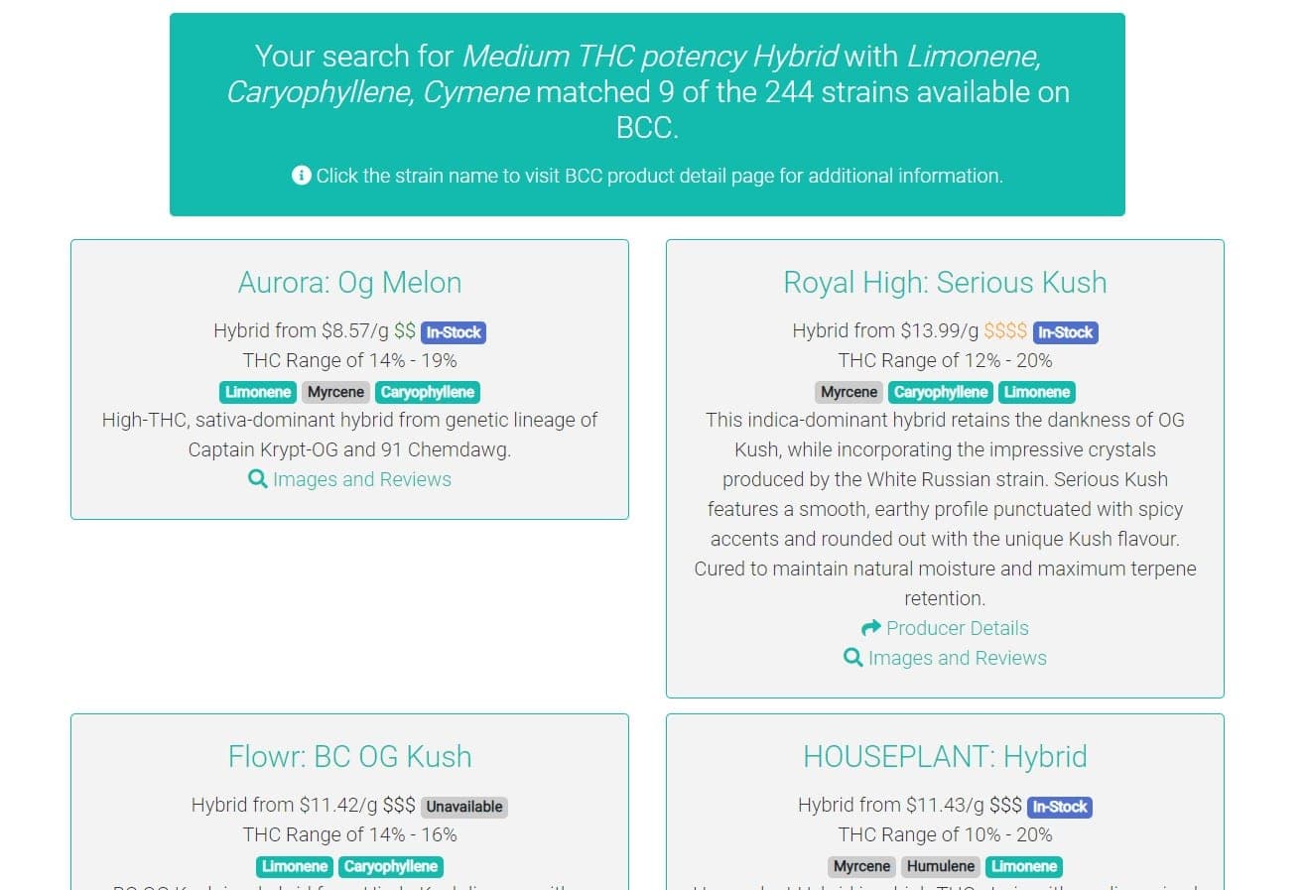
Task: Click the Myrcene tag on Serious Kush
Action: pyautogui.click(x=849, y=392)
